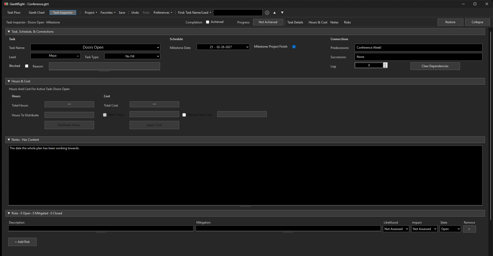The image size is (493, 256).
Task: Open the Milestone Date picker dropdown
Action: (223, 47)
